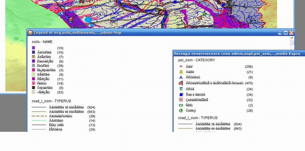Select the red building icon with count 470

coord(181,83)
